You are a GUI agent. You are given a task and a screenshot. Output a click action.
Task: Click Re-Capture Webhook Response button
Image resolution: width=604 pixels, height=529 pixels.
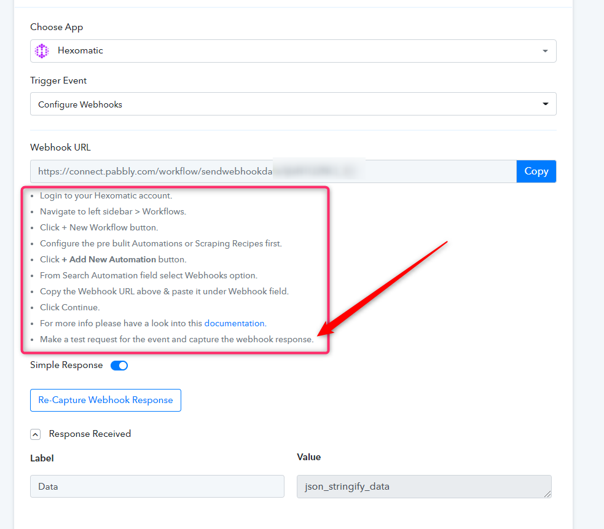pyautogui.click(x=106, y=401)
